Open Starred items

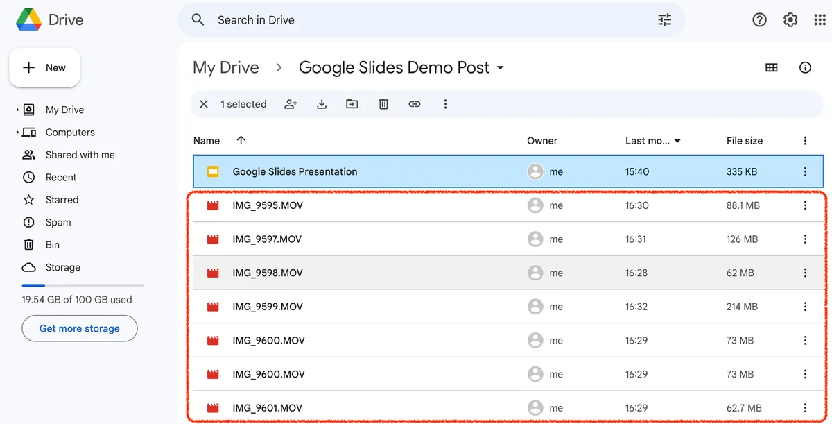tap(62, 200)
